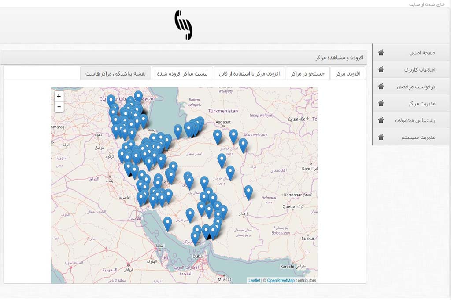Click the home icon beside مدیریت سیستم
451x300 pixels.
[x=381, y=137]
